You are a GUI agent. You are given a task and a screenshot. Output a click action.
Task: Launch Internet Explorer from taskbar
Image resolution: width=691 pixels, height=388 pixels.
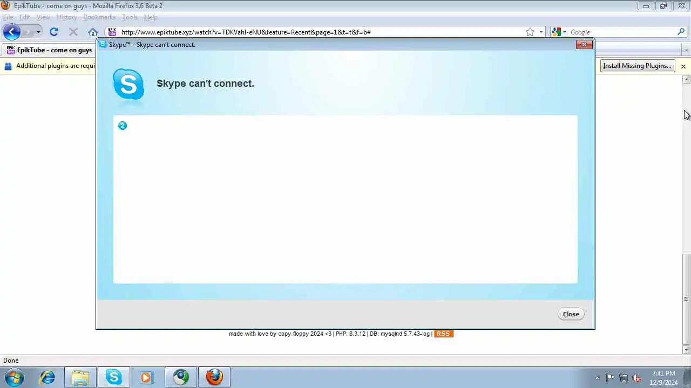coord(47,377)
